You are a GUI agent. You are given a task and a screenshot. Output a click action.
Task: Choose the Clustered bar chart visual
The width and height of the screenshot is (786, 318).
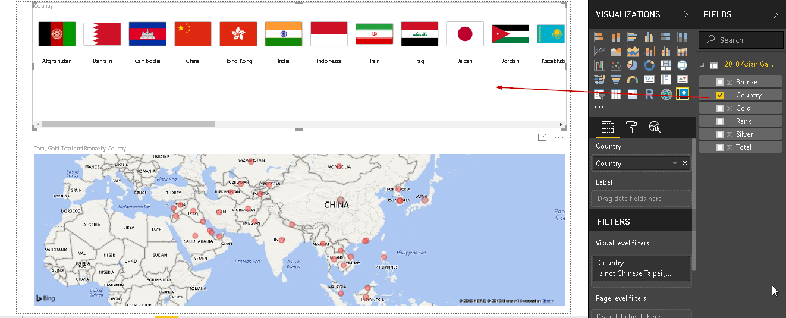633,37
